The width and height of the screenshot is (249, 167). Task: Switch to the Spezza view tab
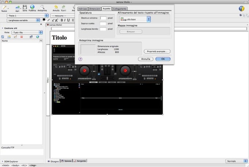pos(66,161)
